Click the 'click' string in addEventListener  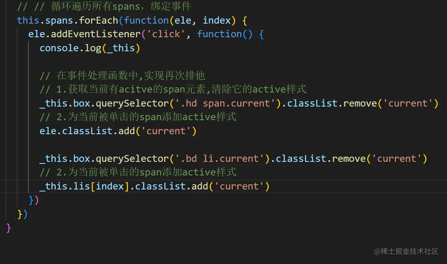click(166, 34)
